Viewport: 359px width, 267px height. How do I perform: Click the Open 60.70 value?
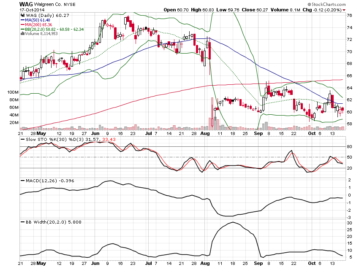176,10
